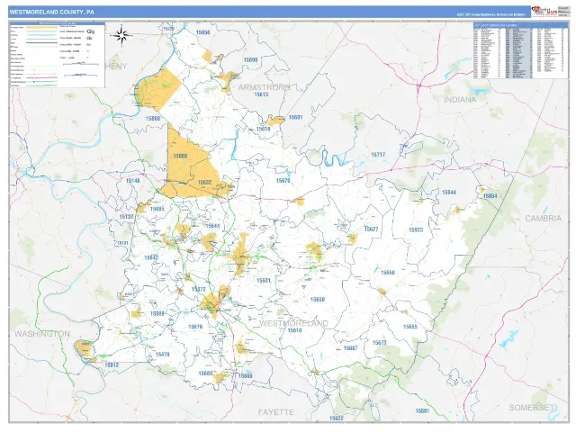Click the WASHINGTON county label
Image resolution: width=576 pixels, height=432 pixels.
click(x=42, y=334)
